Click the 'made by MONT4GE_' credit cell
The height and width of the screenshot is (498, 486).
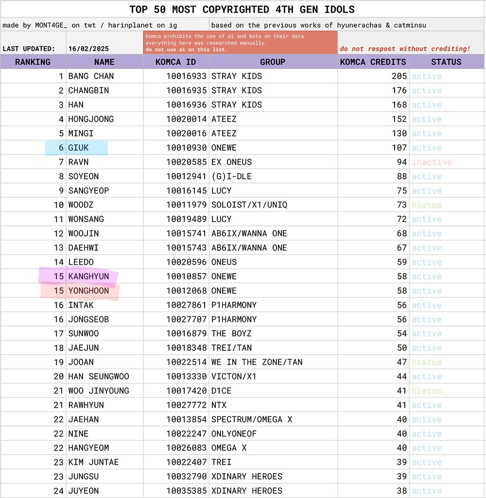pos(104,25)
